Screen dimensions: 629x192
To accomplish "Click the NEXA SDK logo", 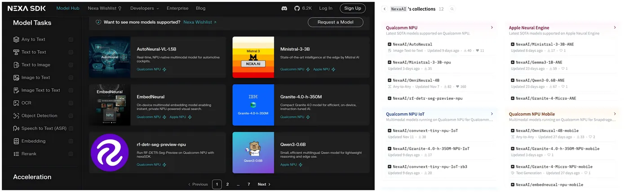I will [27, 8].
